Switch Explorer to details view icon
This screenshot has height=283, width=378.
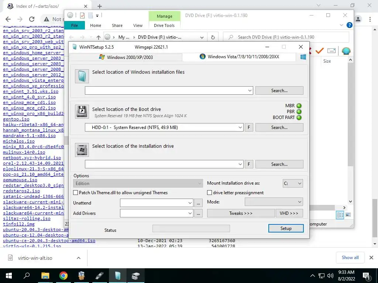pos(340,215)
